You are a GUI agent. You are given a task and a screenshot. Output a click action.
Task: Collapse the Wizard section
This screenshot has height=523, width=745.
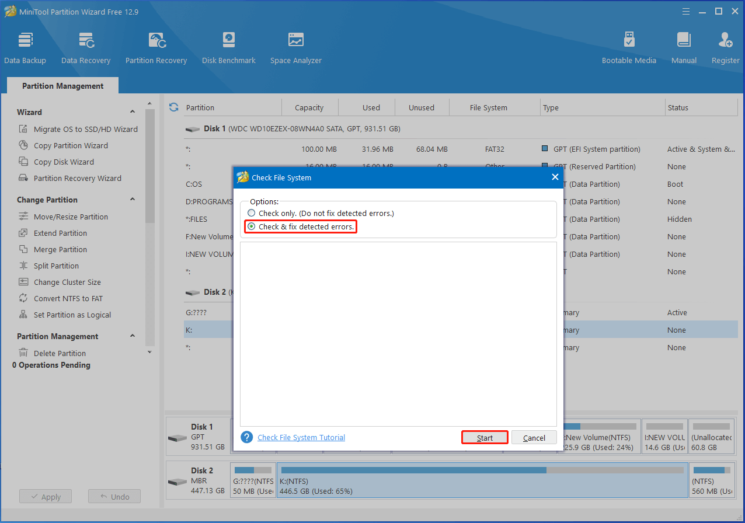click(x=133, y=112)
